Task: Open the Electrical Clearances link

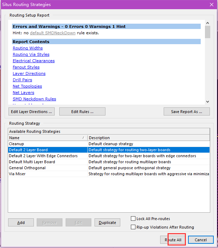Action: (34, 61)
